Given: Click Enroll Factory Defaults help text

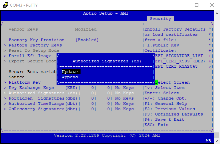Looking at the screenshot, I should tap(175, 29).
